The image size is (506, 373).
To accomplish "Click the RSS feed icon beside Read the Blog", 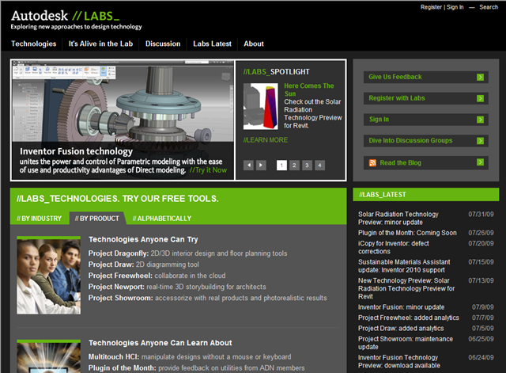I will [372, 162].
